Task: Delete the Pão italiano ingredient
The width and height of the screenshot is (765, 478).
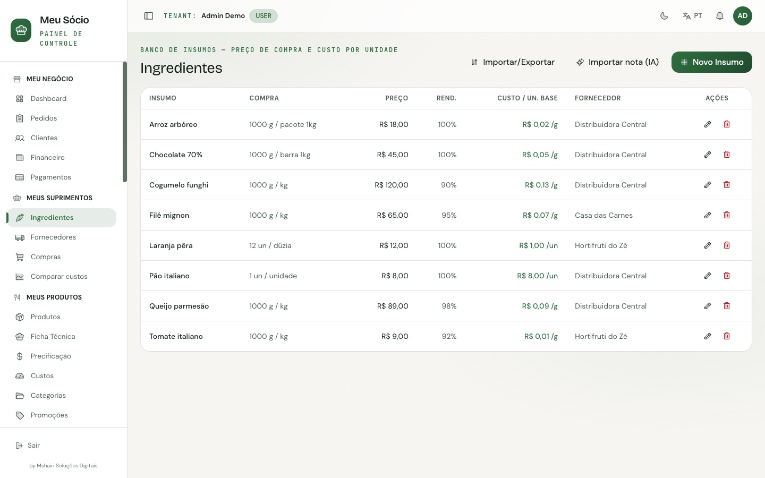Action: (x=727, y=276)
